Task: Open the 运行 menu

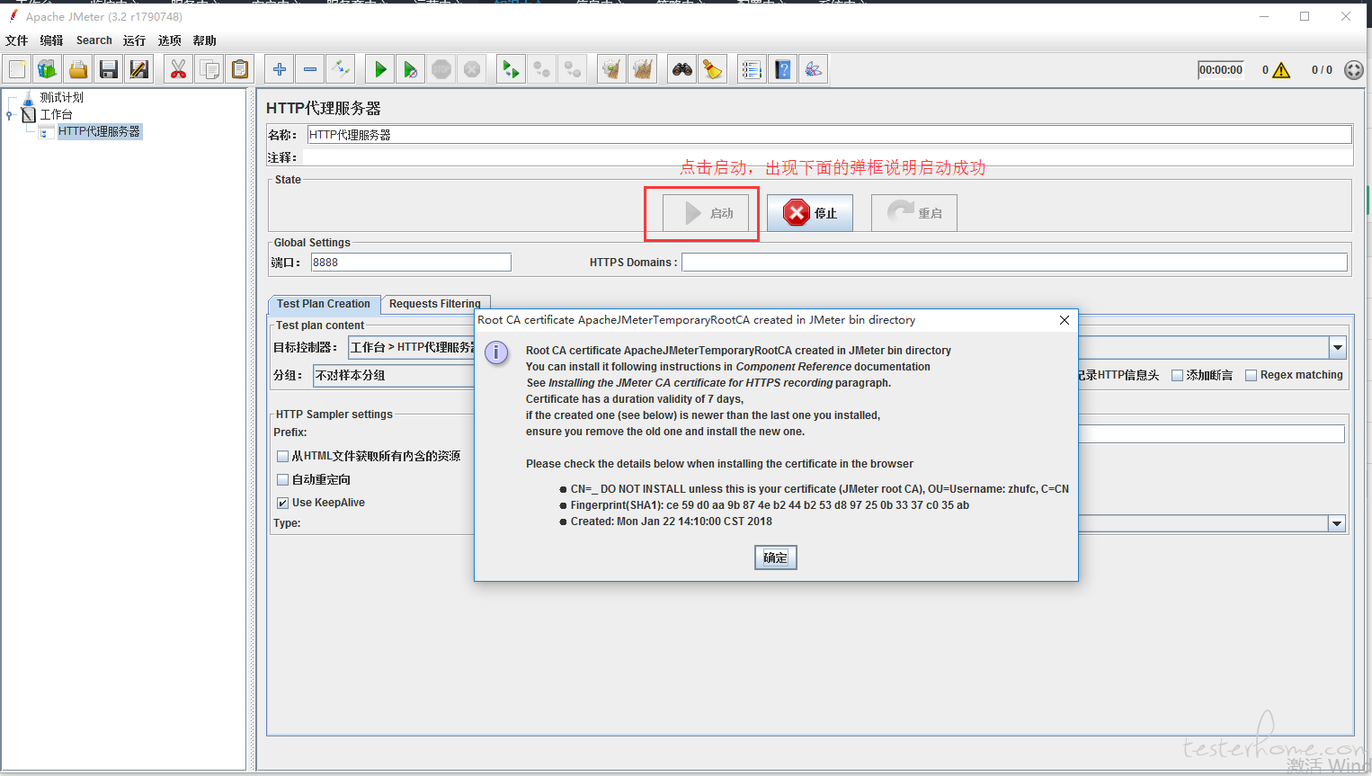Action: point(134,40)
